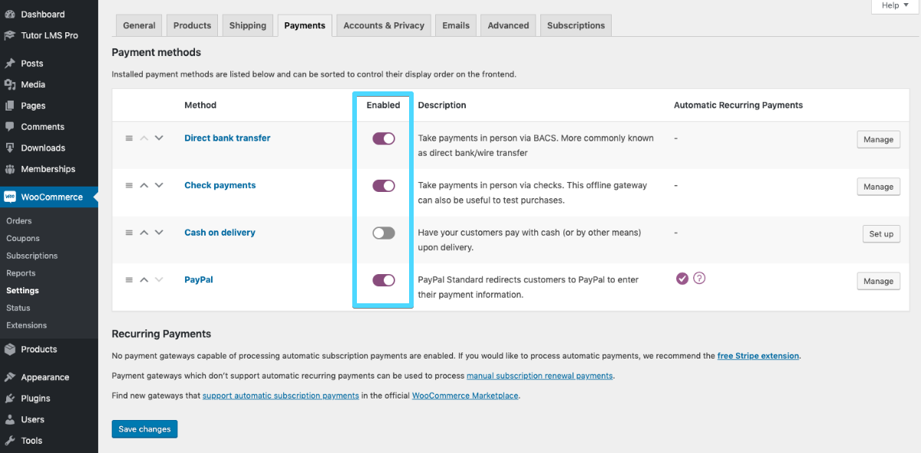The image size is (921, 453).
Task: Open the Cash on delivery method link
Action: 220,233
